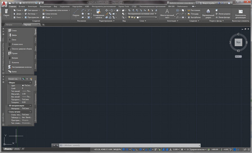Click the Расстояние distance tool

(x=194, y=10)
